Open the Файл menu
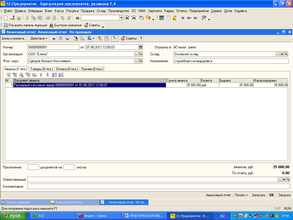This screenshot has height=220, width=293. 8,11
